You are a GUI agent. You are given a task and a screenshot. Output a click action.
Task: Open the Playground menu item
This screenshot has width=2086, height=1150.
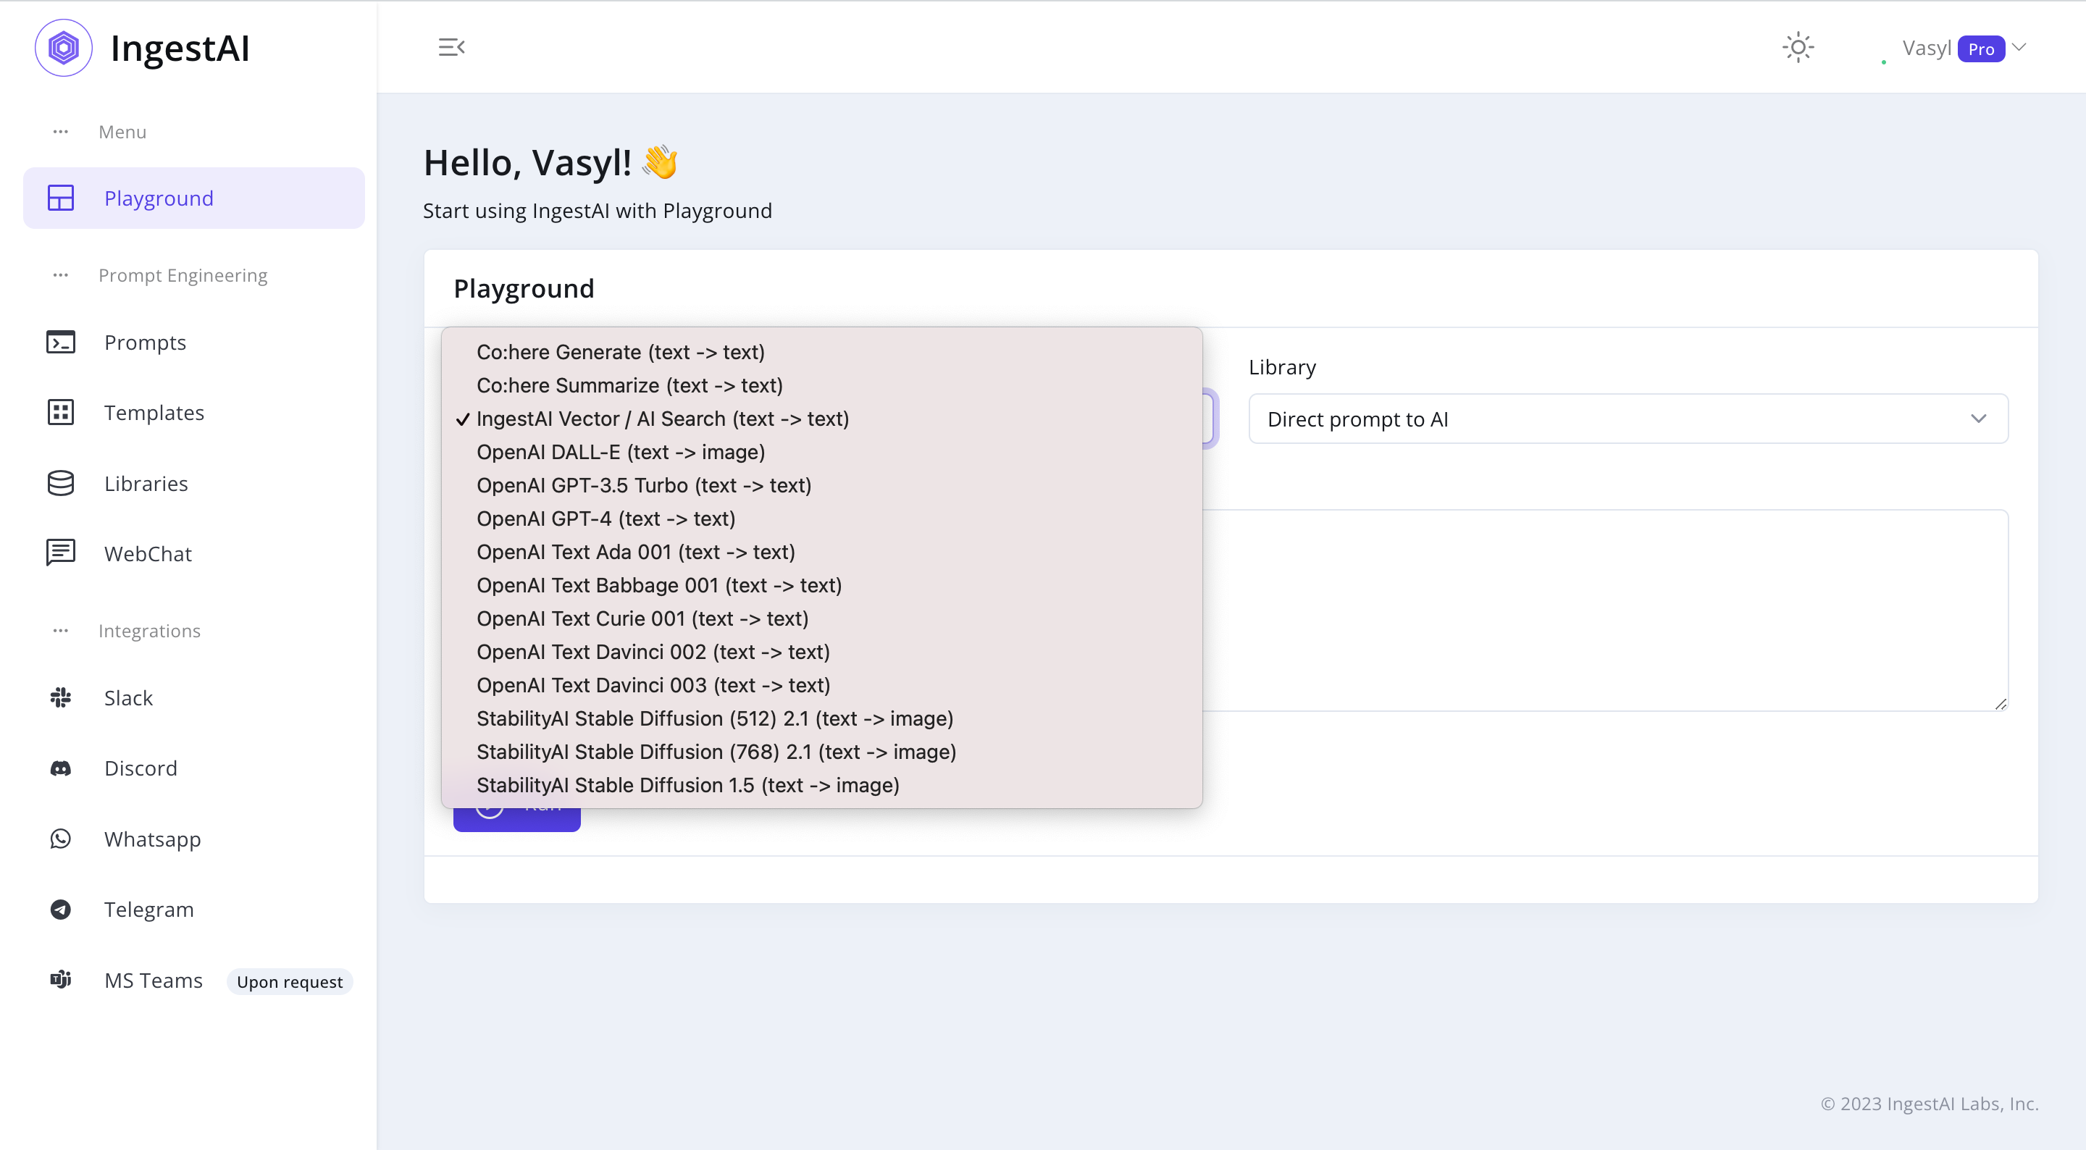pyautogui.click(x=193, y=198)
